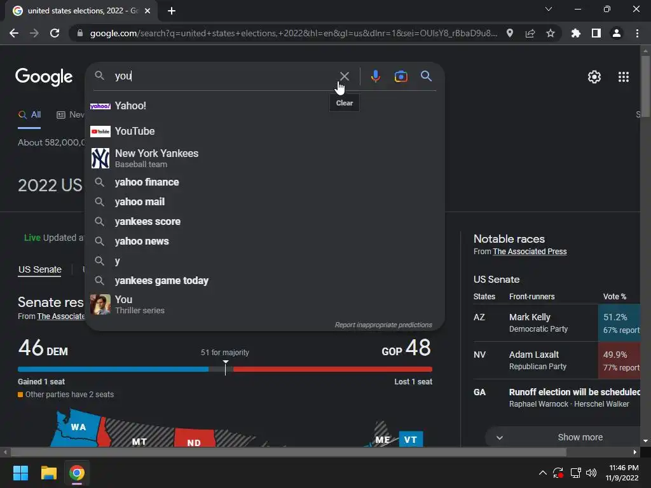This screenshot has height=488, width=651.
Task: Click inside the Google search input
Action: tap(224, 76)
